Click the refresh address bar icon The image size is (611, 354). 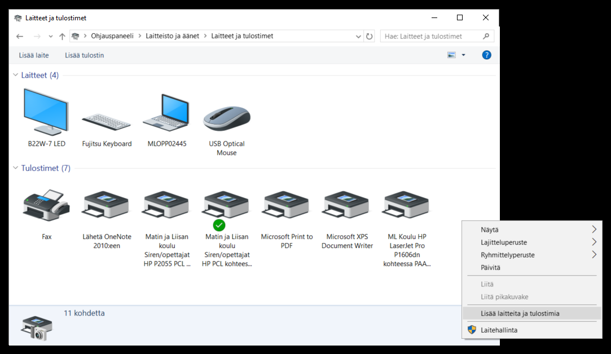[369, 36]
